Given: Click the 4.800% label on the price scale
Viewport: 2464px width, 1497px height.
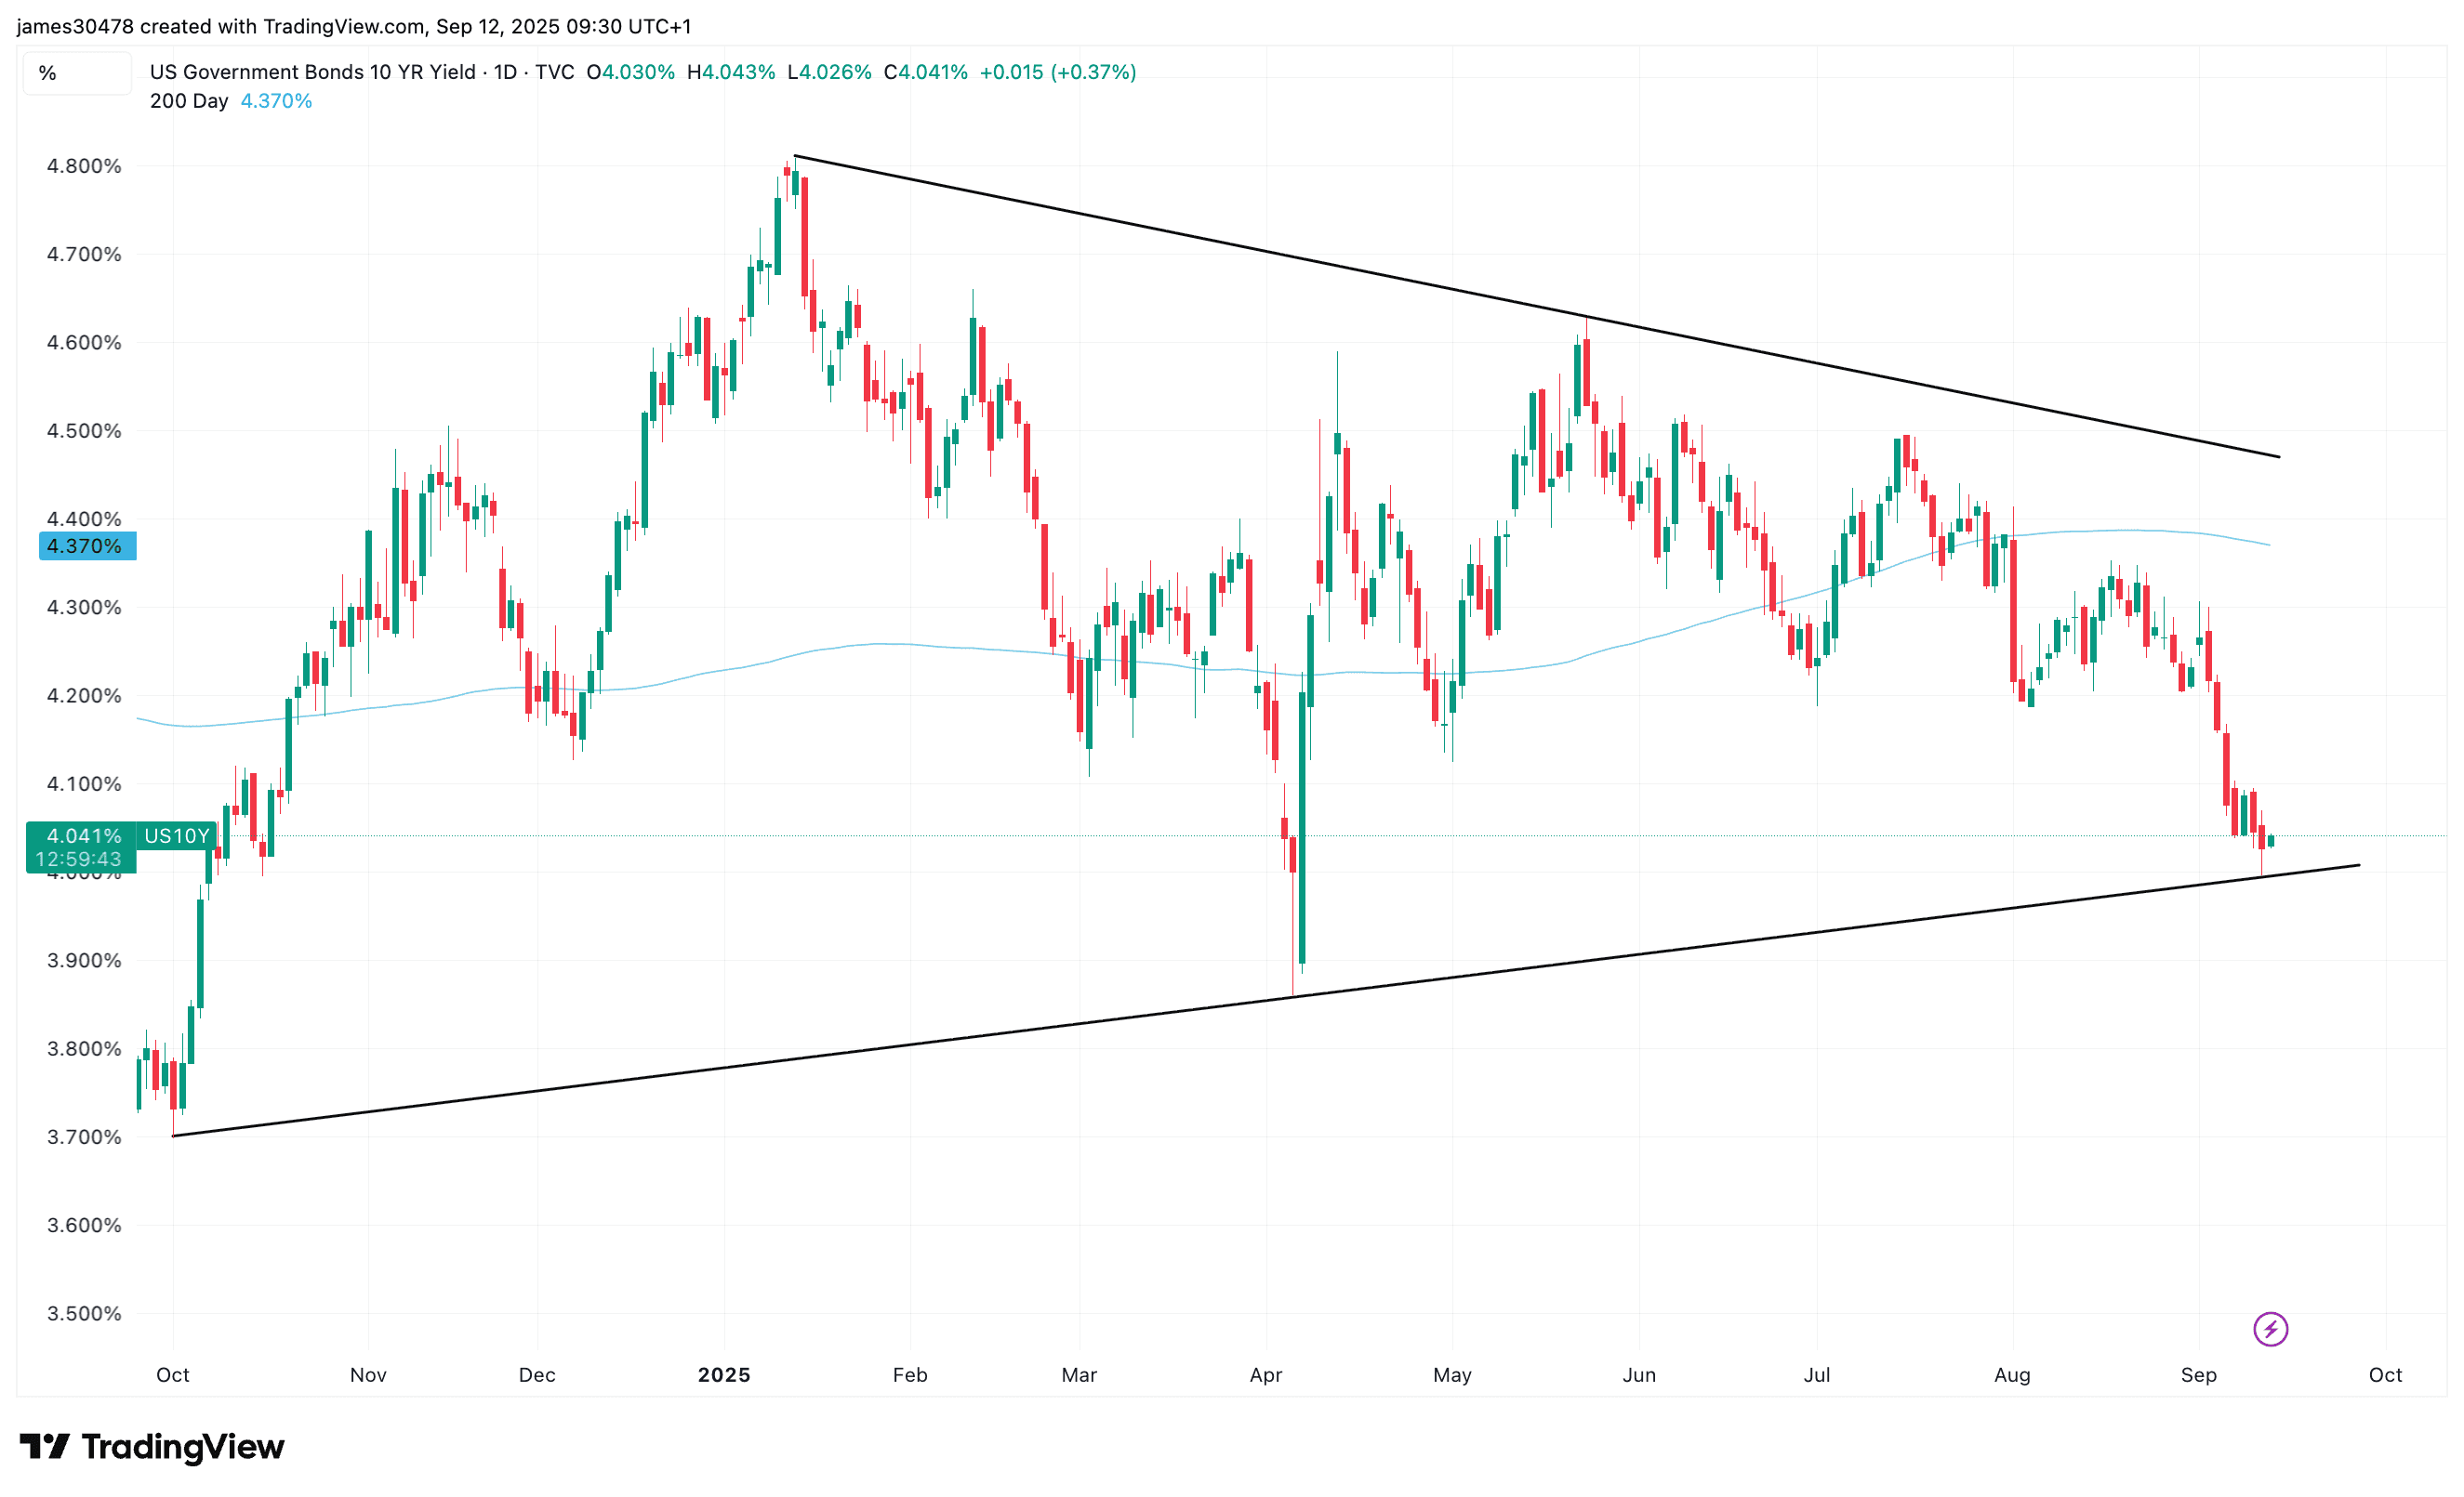Looking at the screenshot, I should 86,166.
